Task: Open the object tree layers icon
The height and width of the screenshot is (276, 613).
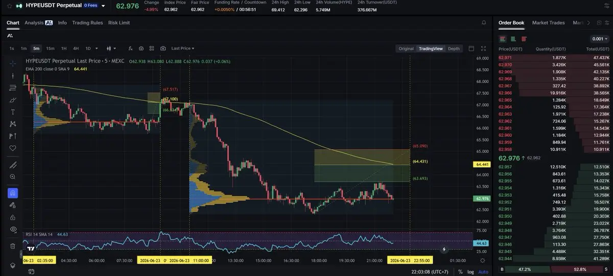Action: pyautogui.click(x=13, y=265)
